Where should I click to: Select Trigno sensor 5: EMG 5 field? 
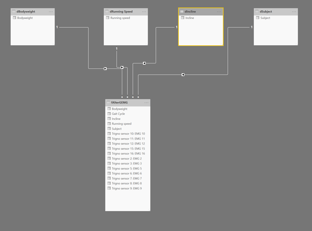click(x=128, y=169)
